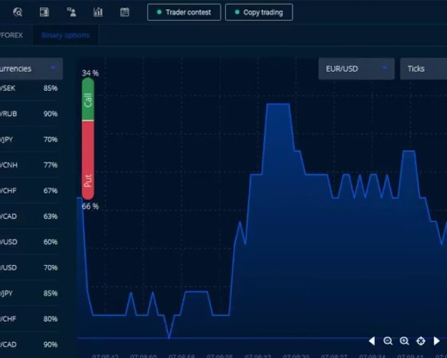The image size is (447, 358).
Task: Open the news panel icon
Action: [44, 12]
